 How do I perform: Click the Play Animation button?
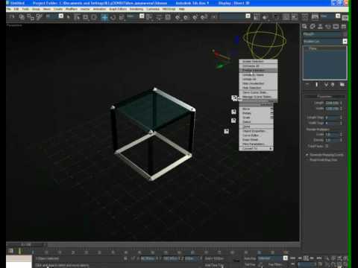(306, 258)
